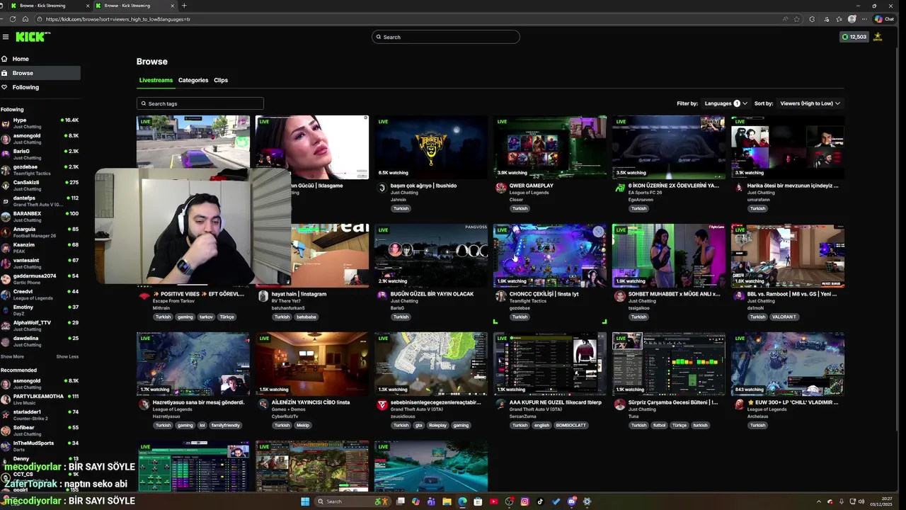Open the Windows Start menu
The height and width of the screenshot is (510, 906).
(305, 501)
